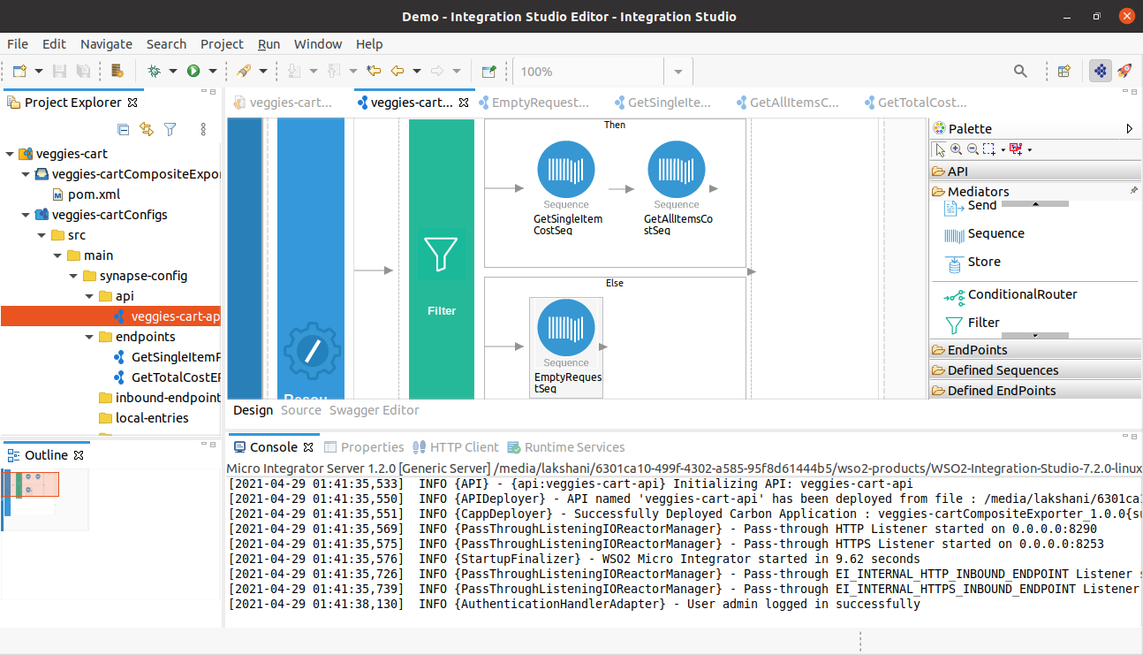Screen dimensions: 1143x655
Task: Pin the Mediators drawer open
Action: click(x=1134, y=191)
